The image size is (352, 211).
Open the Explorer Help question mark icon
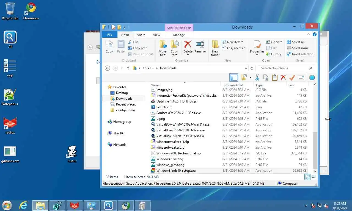(315, 35)
